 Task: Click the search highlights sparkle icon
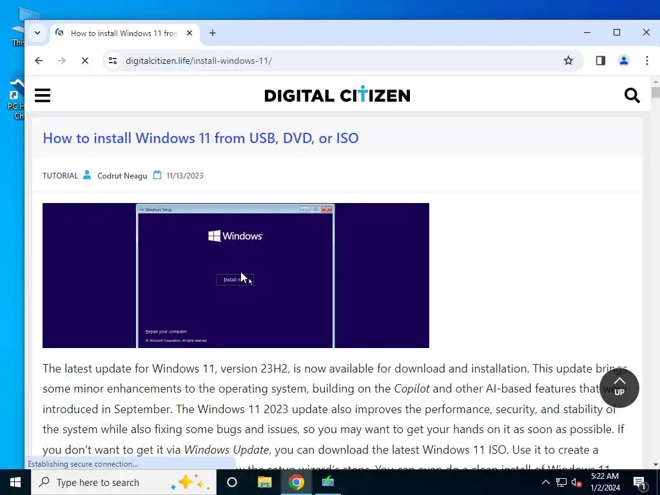pos(189,482)
